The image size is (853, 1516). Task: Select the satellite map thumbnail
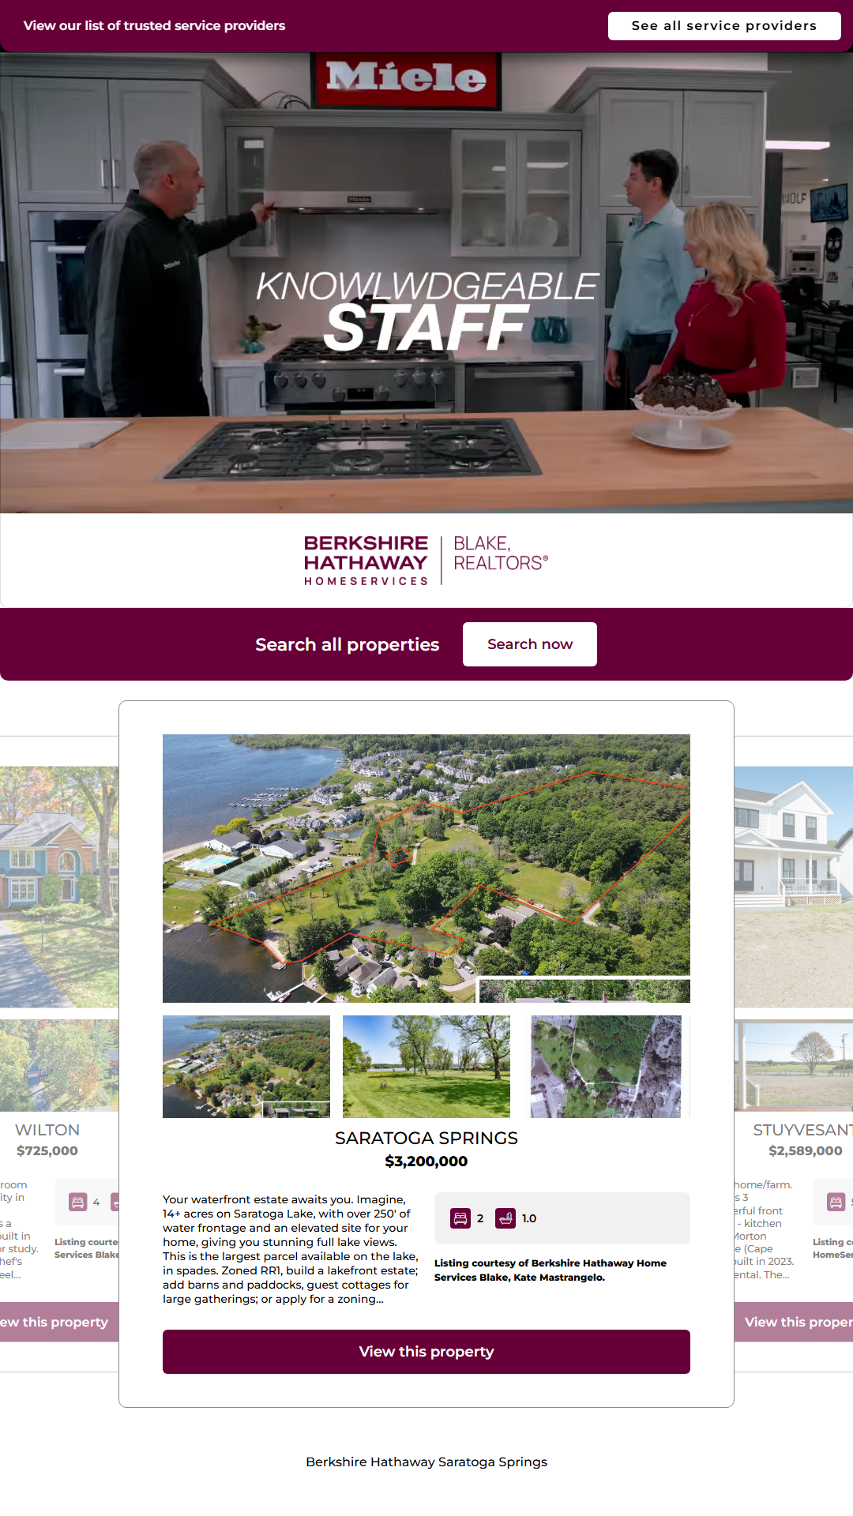tap(606, 1067)
